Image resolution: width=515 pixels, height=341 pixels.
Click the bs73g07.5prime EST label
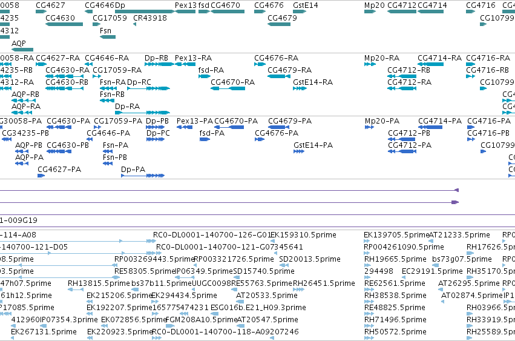[462, 259]
